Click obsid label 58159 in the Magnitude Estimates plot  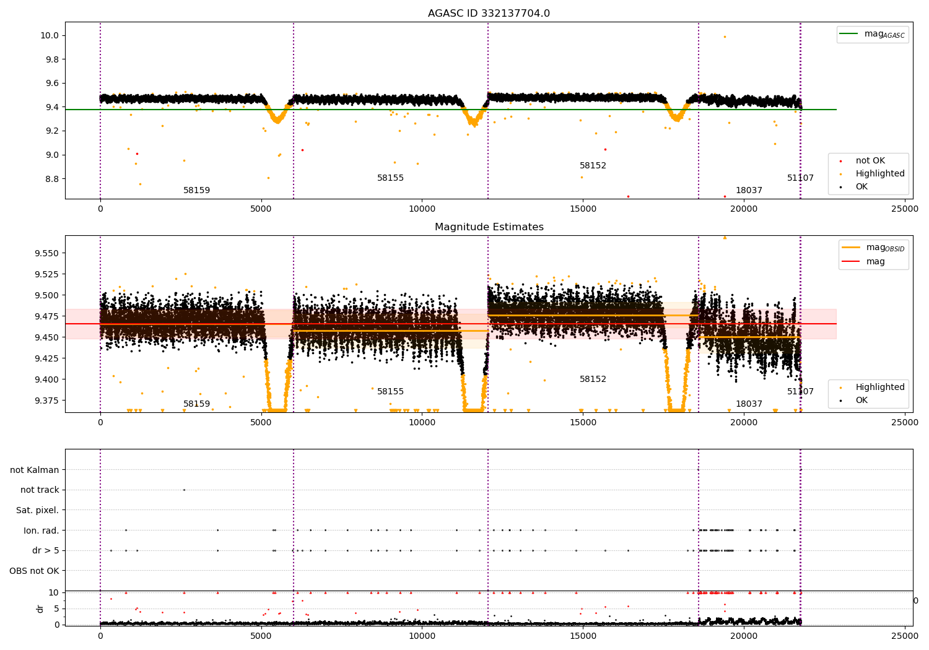(197, 404)
